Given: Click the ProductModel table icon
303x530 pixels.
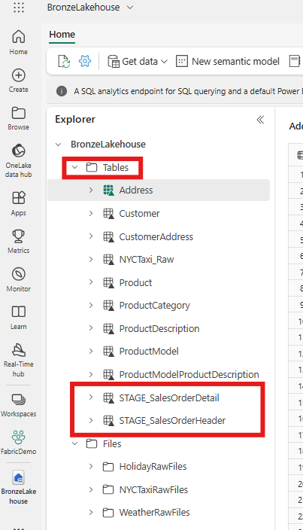Looking at the screenshot, I should click(x=108, y=352).
